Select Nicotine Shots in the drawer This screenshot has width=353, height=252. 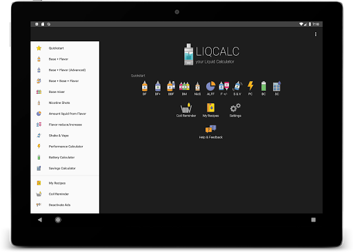coord(65,103)
